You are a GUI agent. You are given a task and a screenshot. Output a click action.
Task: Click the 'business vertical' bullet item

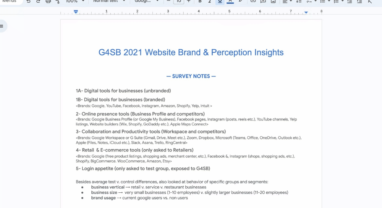point(149,187)
